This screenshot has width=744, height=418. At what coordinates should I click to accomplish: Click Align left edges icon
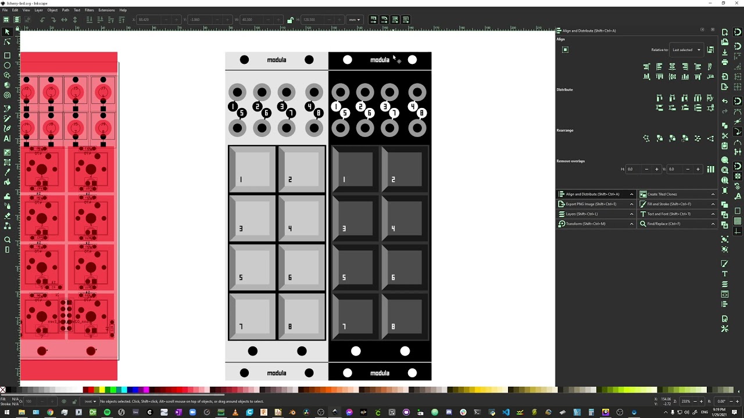click(x=659, y=67)
